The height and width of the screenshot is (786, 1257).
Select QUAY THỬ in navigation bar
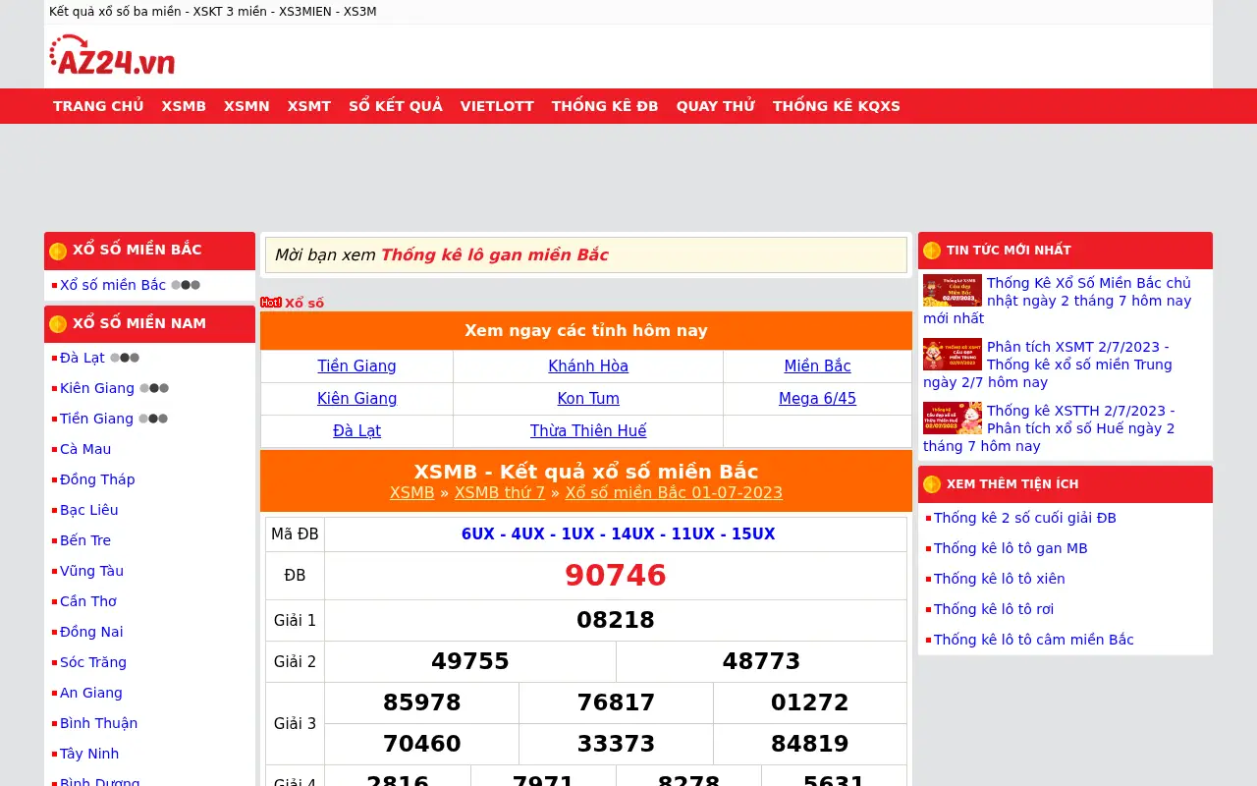(x=716, y=106)
